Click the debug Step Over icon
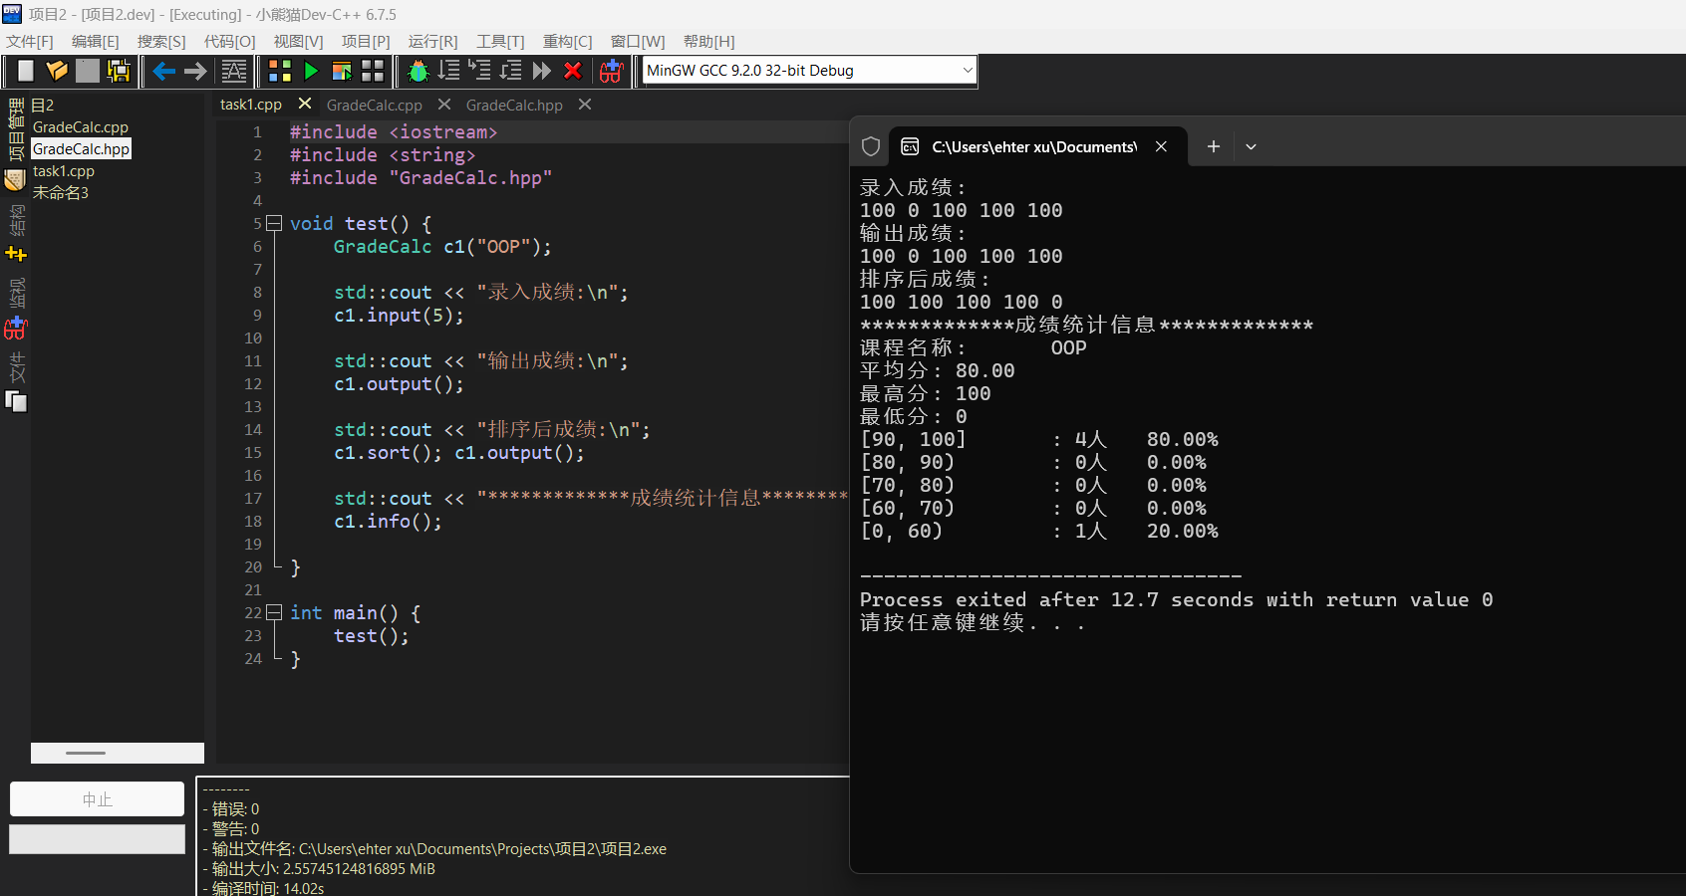 449,71
